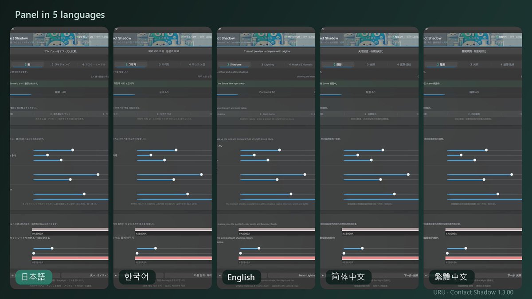Select the 简体中文 language chip
532x299 pixels.
pyautogui.click(x=348, y=277)
